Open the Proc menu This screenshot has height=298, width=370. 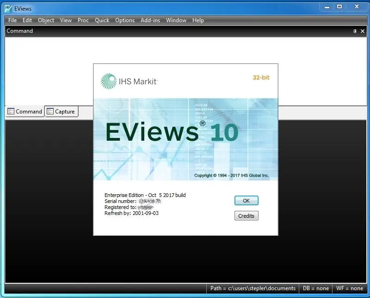[83, 20]
